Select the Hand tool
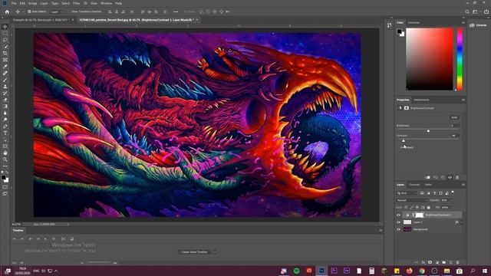 coord(5,153)
